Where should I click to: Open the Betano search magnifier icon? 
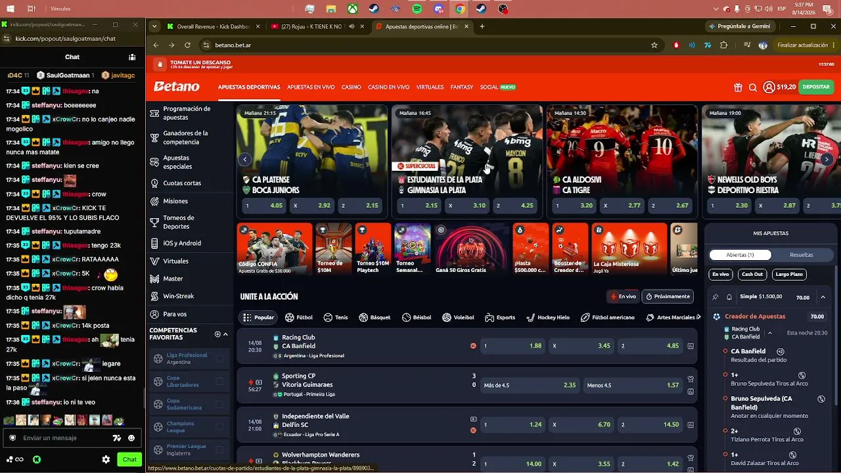point(753,87)
